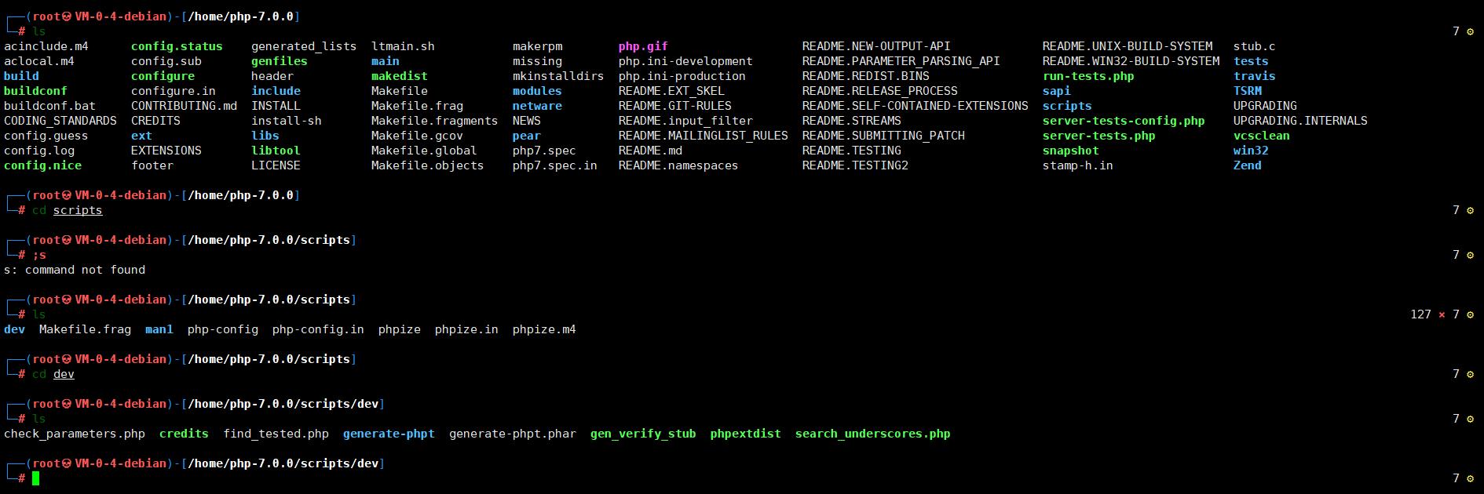
Task: Select the green run-tests.php file name
Action: tap(1087, 76)
